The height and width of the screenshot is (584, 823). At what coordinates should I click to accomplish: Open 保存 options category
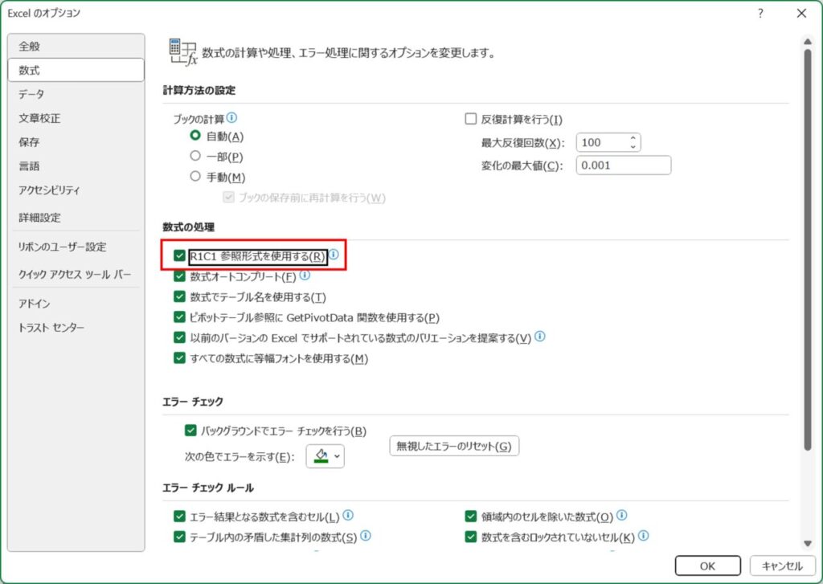point(76,141)
